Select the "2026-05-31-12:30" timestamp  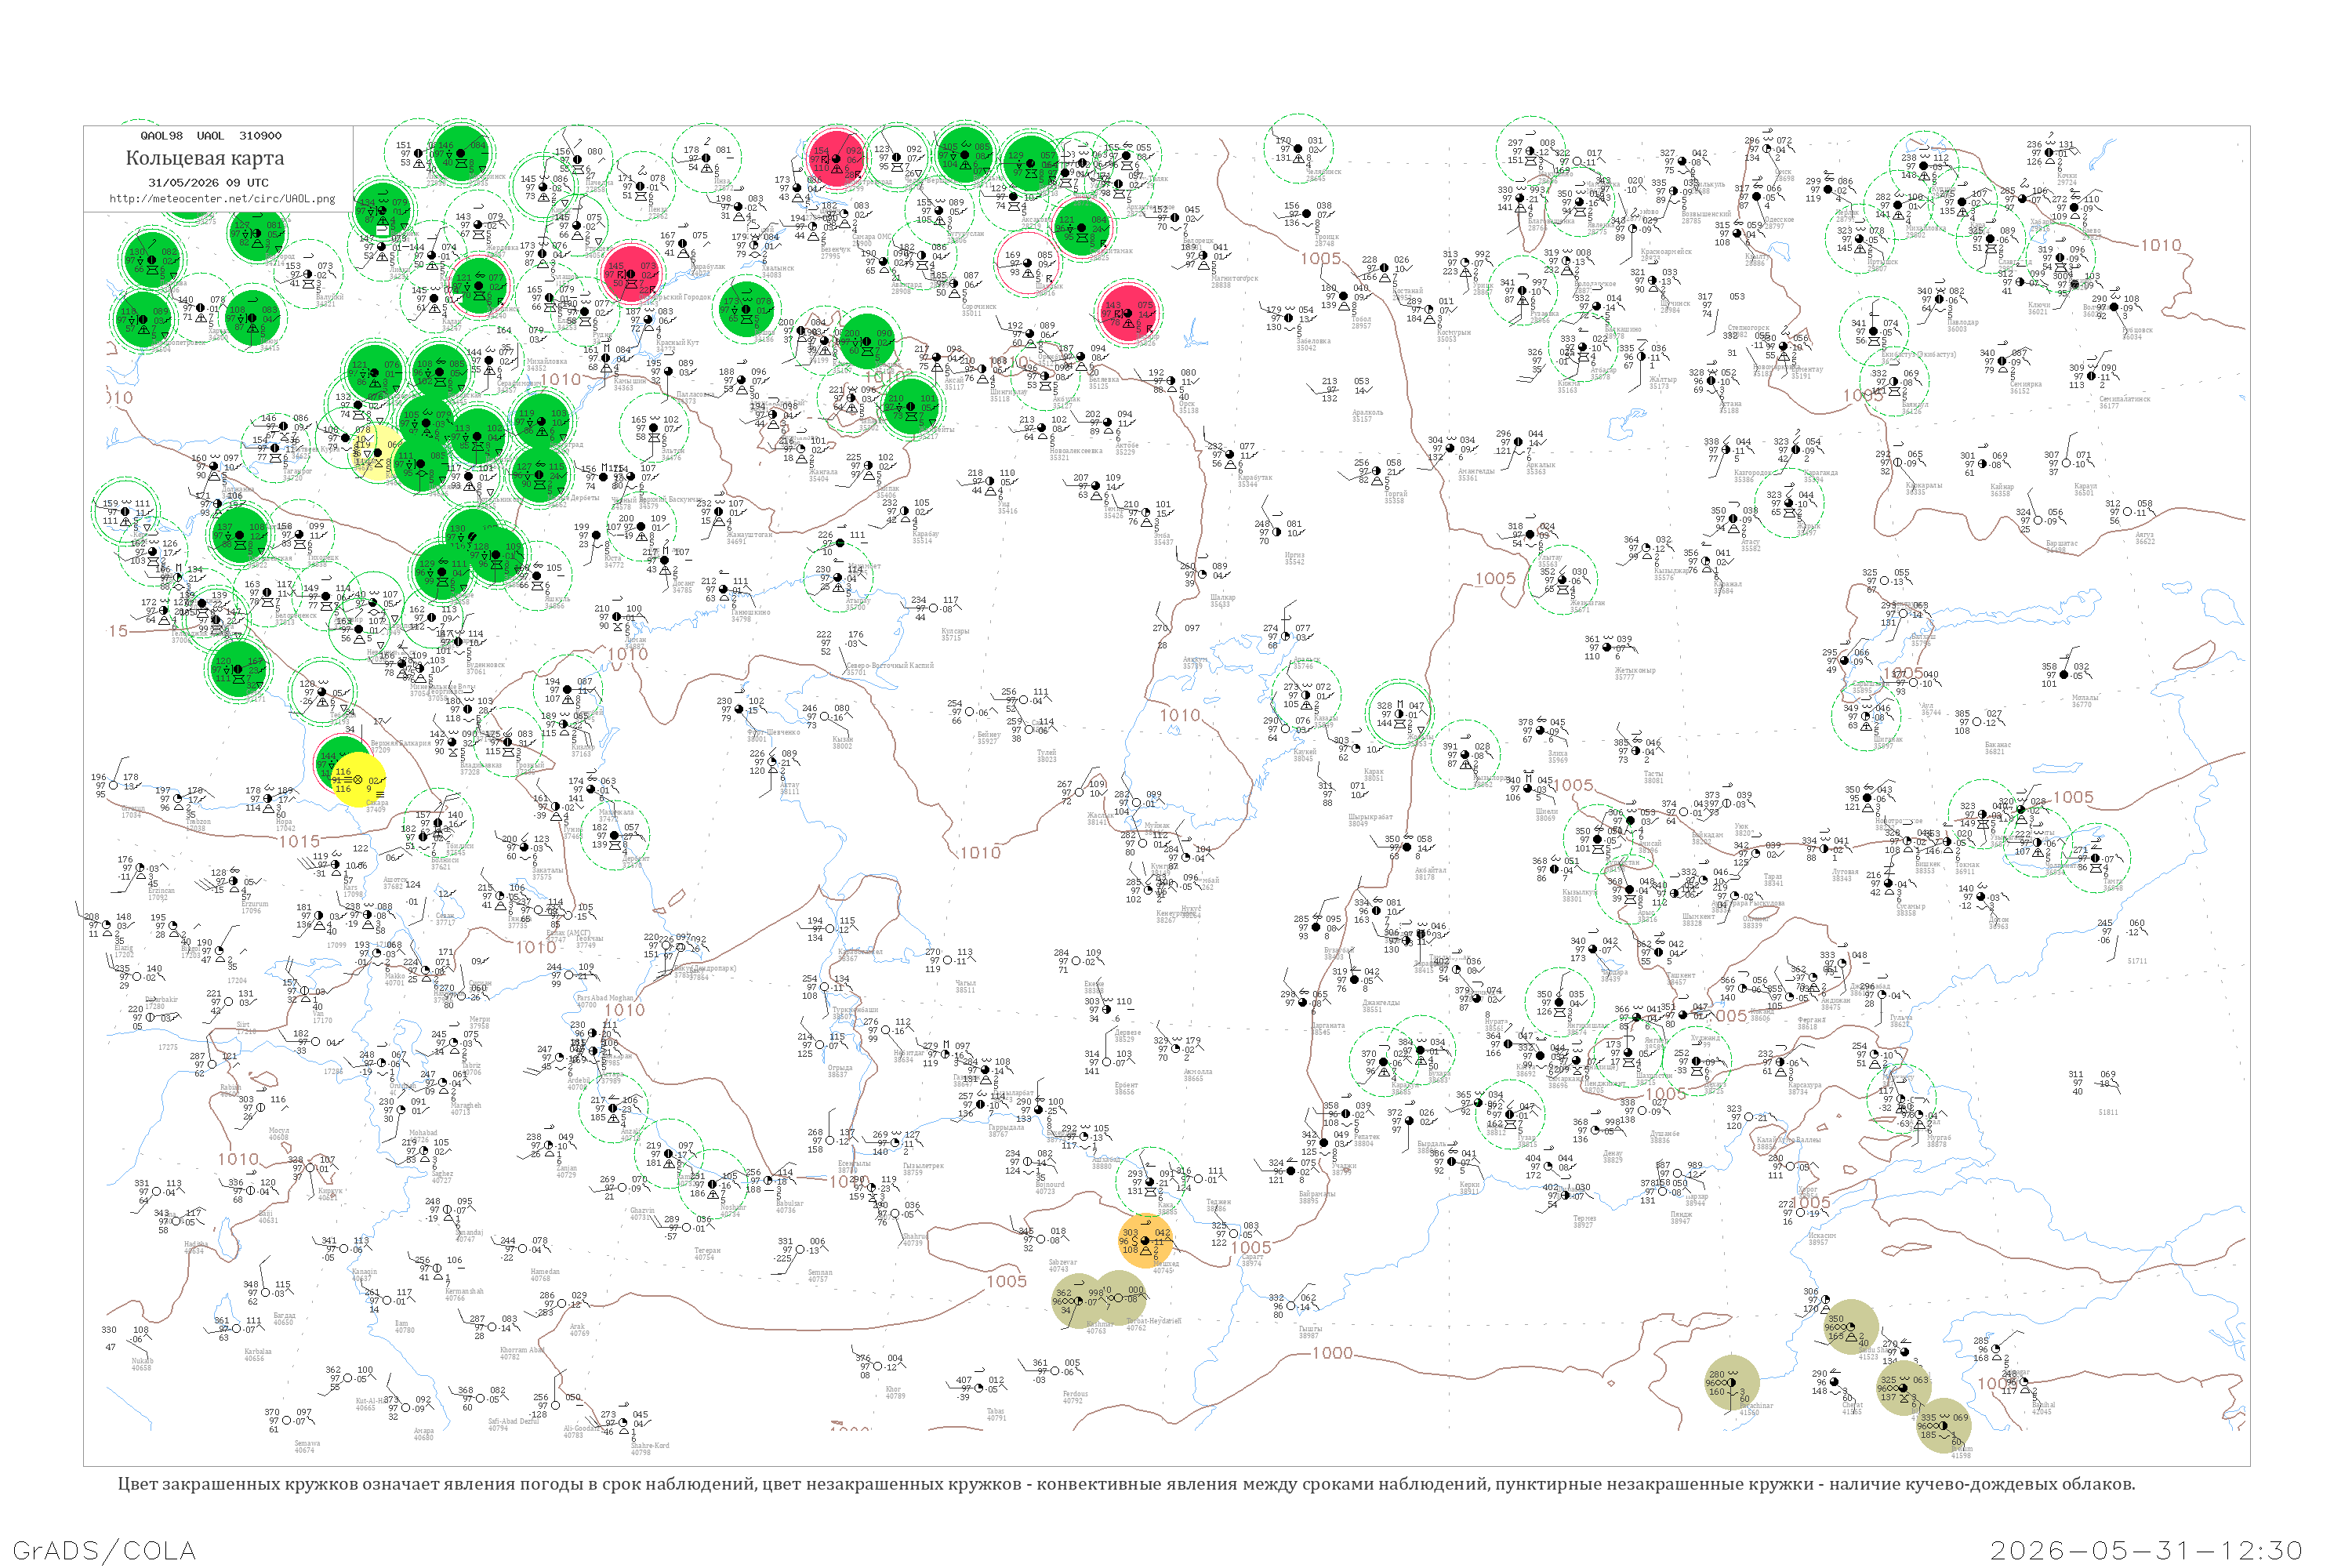click(x=2147, y=1550)
